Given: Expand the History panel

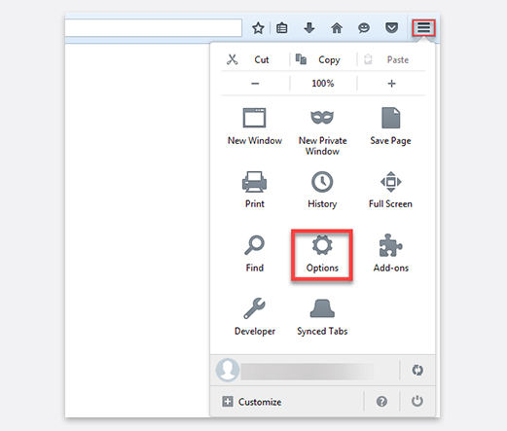Looking at the screenshot, I should pyautogui.click(x=322, y=190).
